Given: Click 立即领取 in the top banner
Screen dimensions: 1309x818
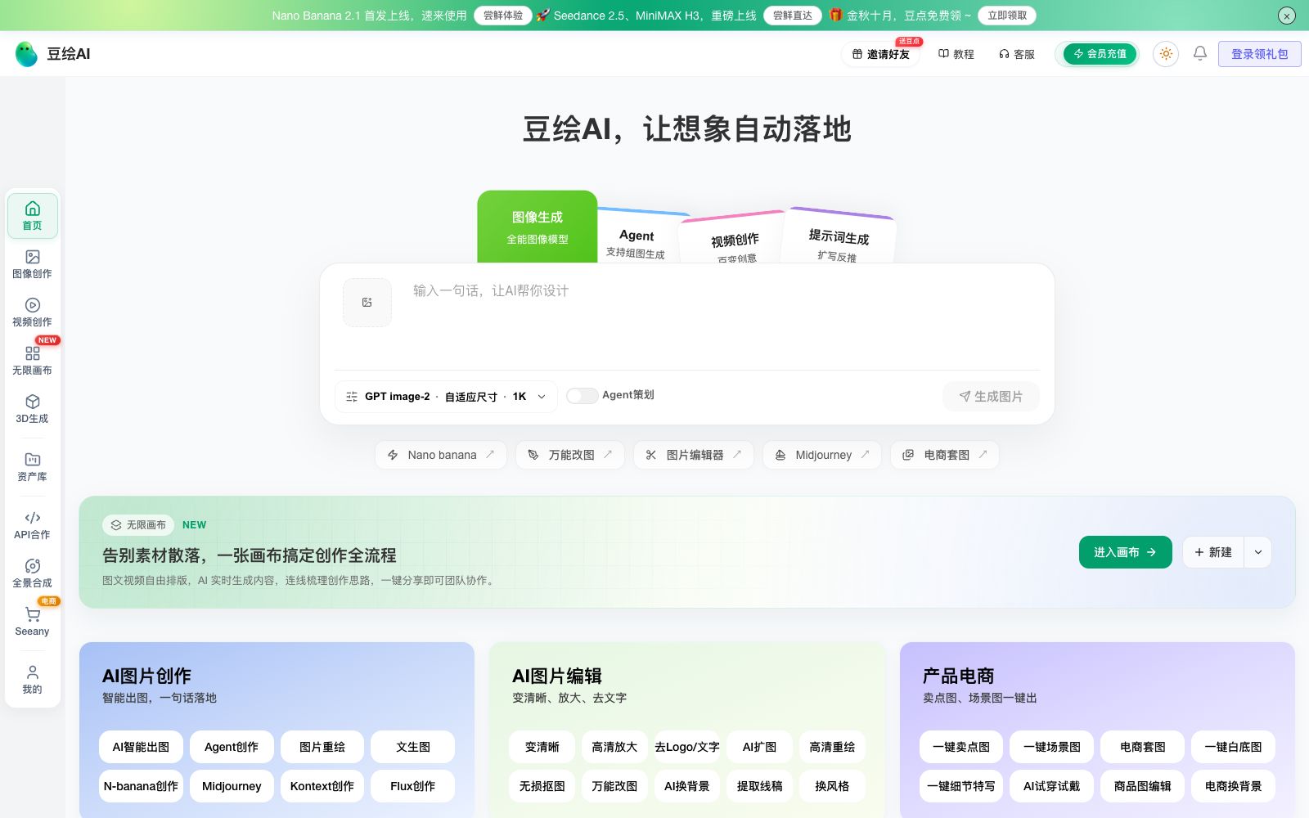Looking at the screenshot, I should [x=1007, y=16].
